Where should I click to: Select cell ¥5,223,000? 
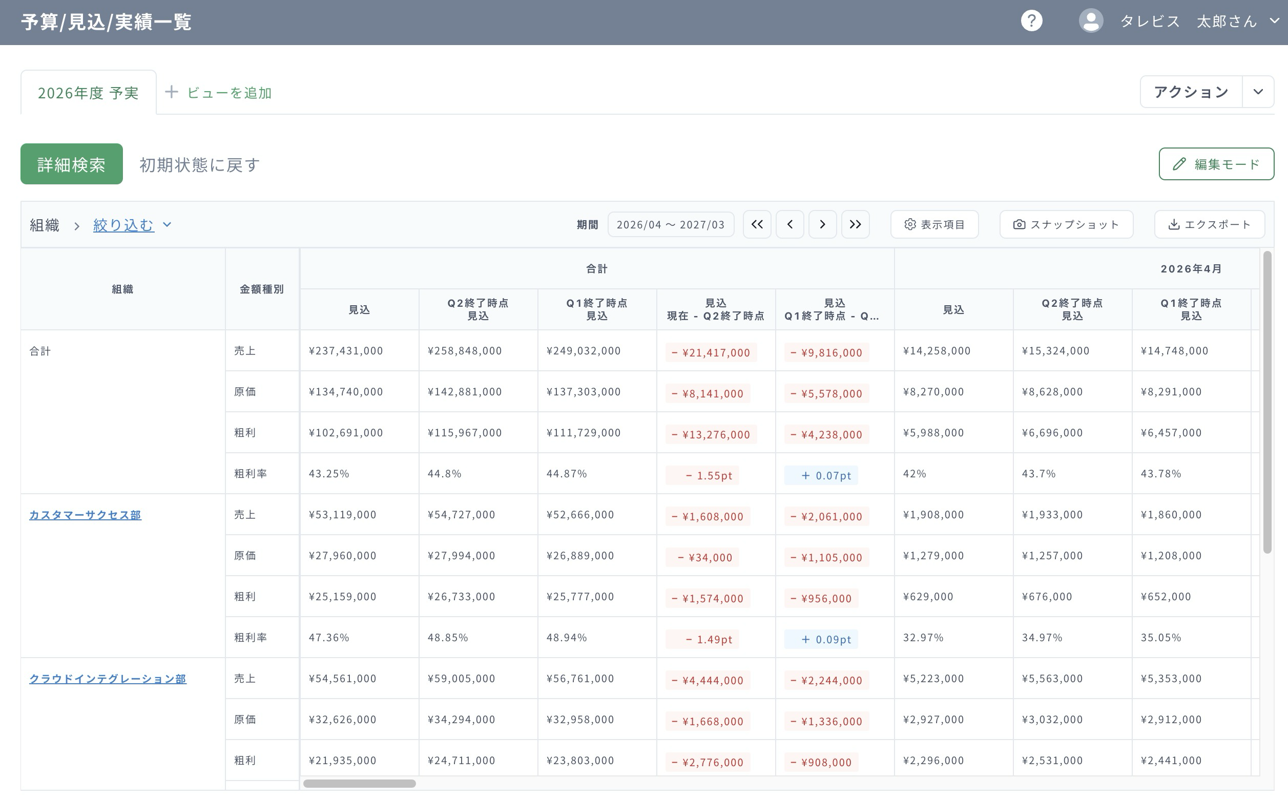coord(953,679)
